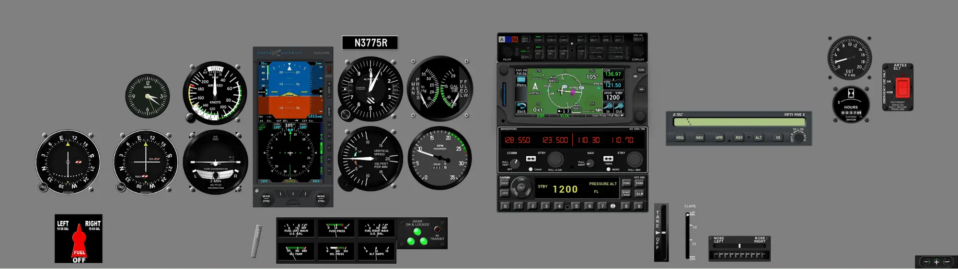Screen dimensions: 958x269
Task: Toggle COM2 on the audio panel
Action: pyautogui.click(x=551, y=39)
